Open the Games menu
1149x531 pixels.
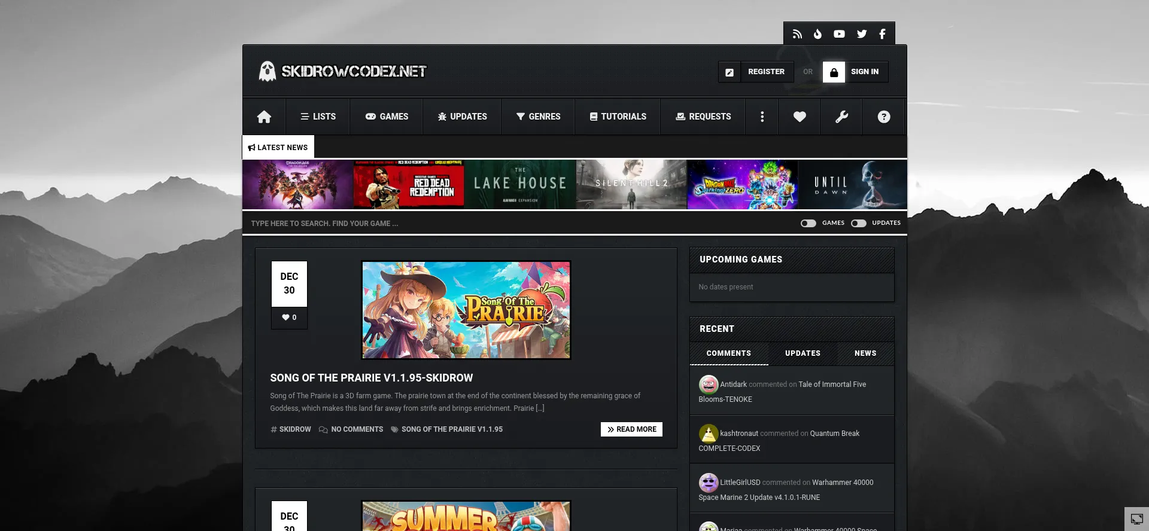(387, 117)
